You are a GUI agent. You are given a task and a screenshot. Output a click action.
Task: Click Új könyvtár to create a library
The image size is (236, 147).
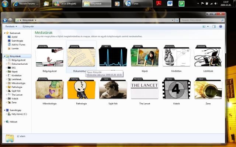pyautogui.click(x=28, y=26)
